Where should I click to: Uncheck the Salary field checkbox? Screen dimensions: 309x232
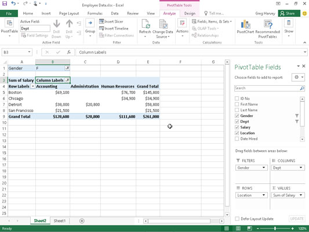click(x=237, y=128)
